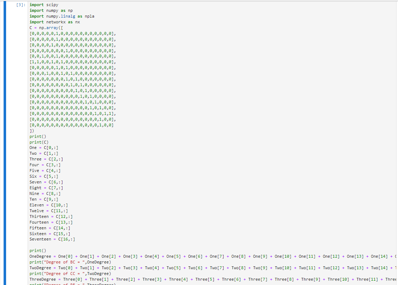
Task: Click "import numpy.linalg as npla" line
Action: (62, 16)
